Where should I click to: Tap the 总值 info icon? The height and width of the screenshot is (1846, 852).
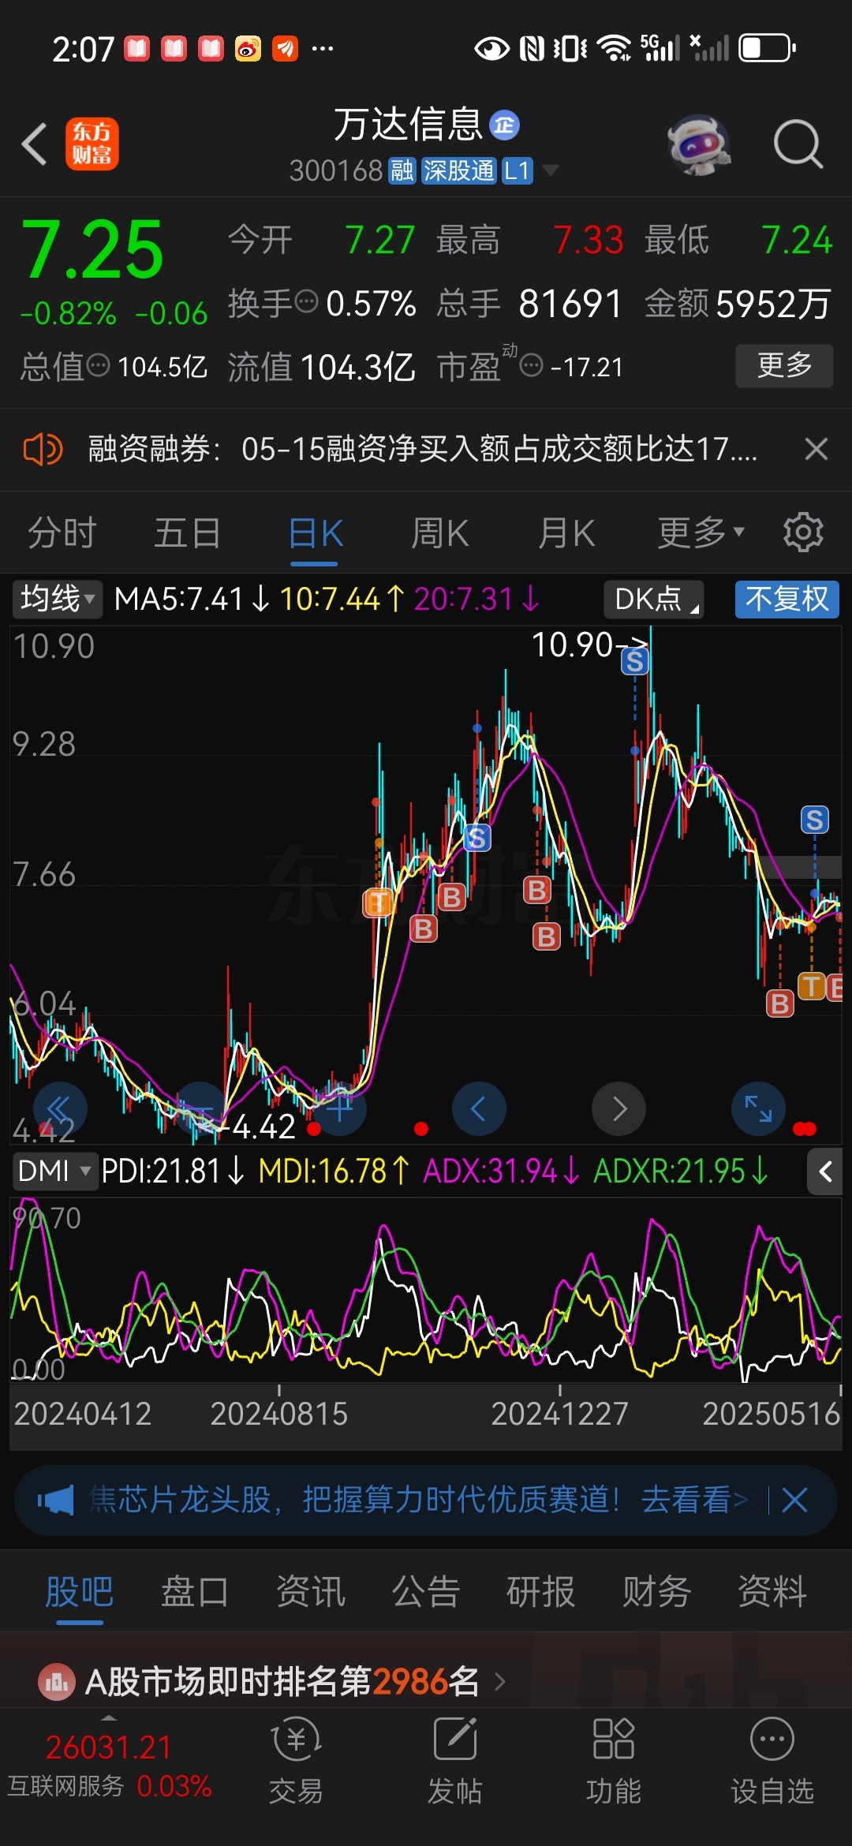pos(98,365)
